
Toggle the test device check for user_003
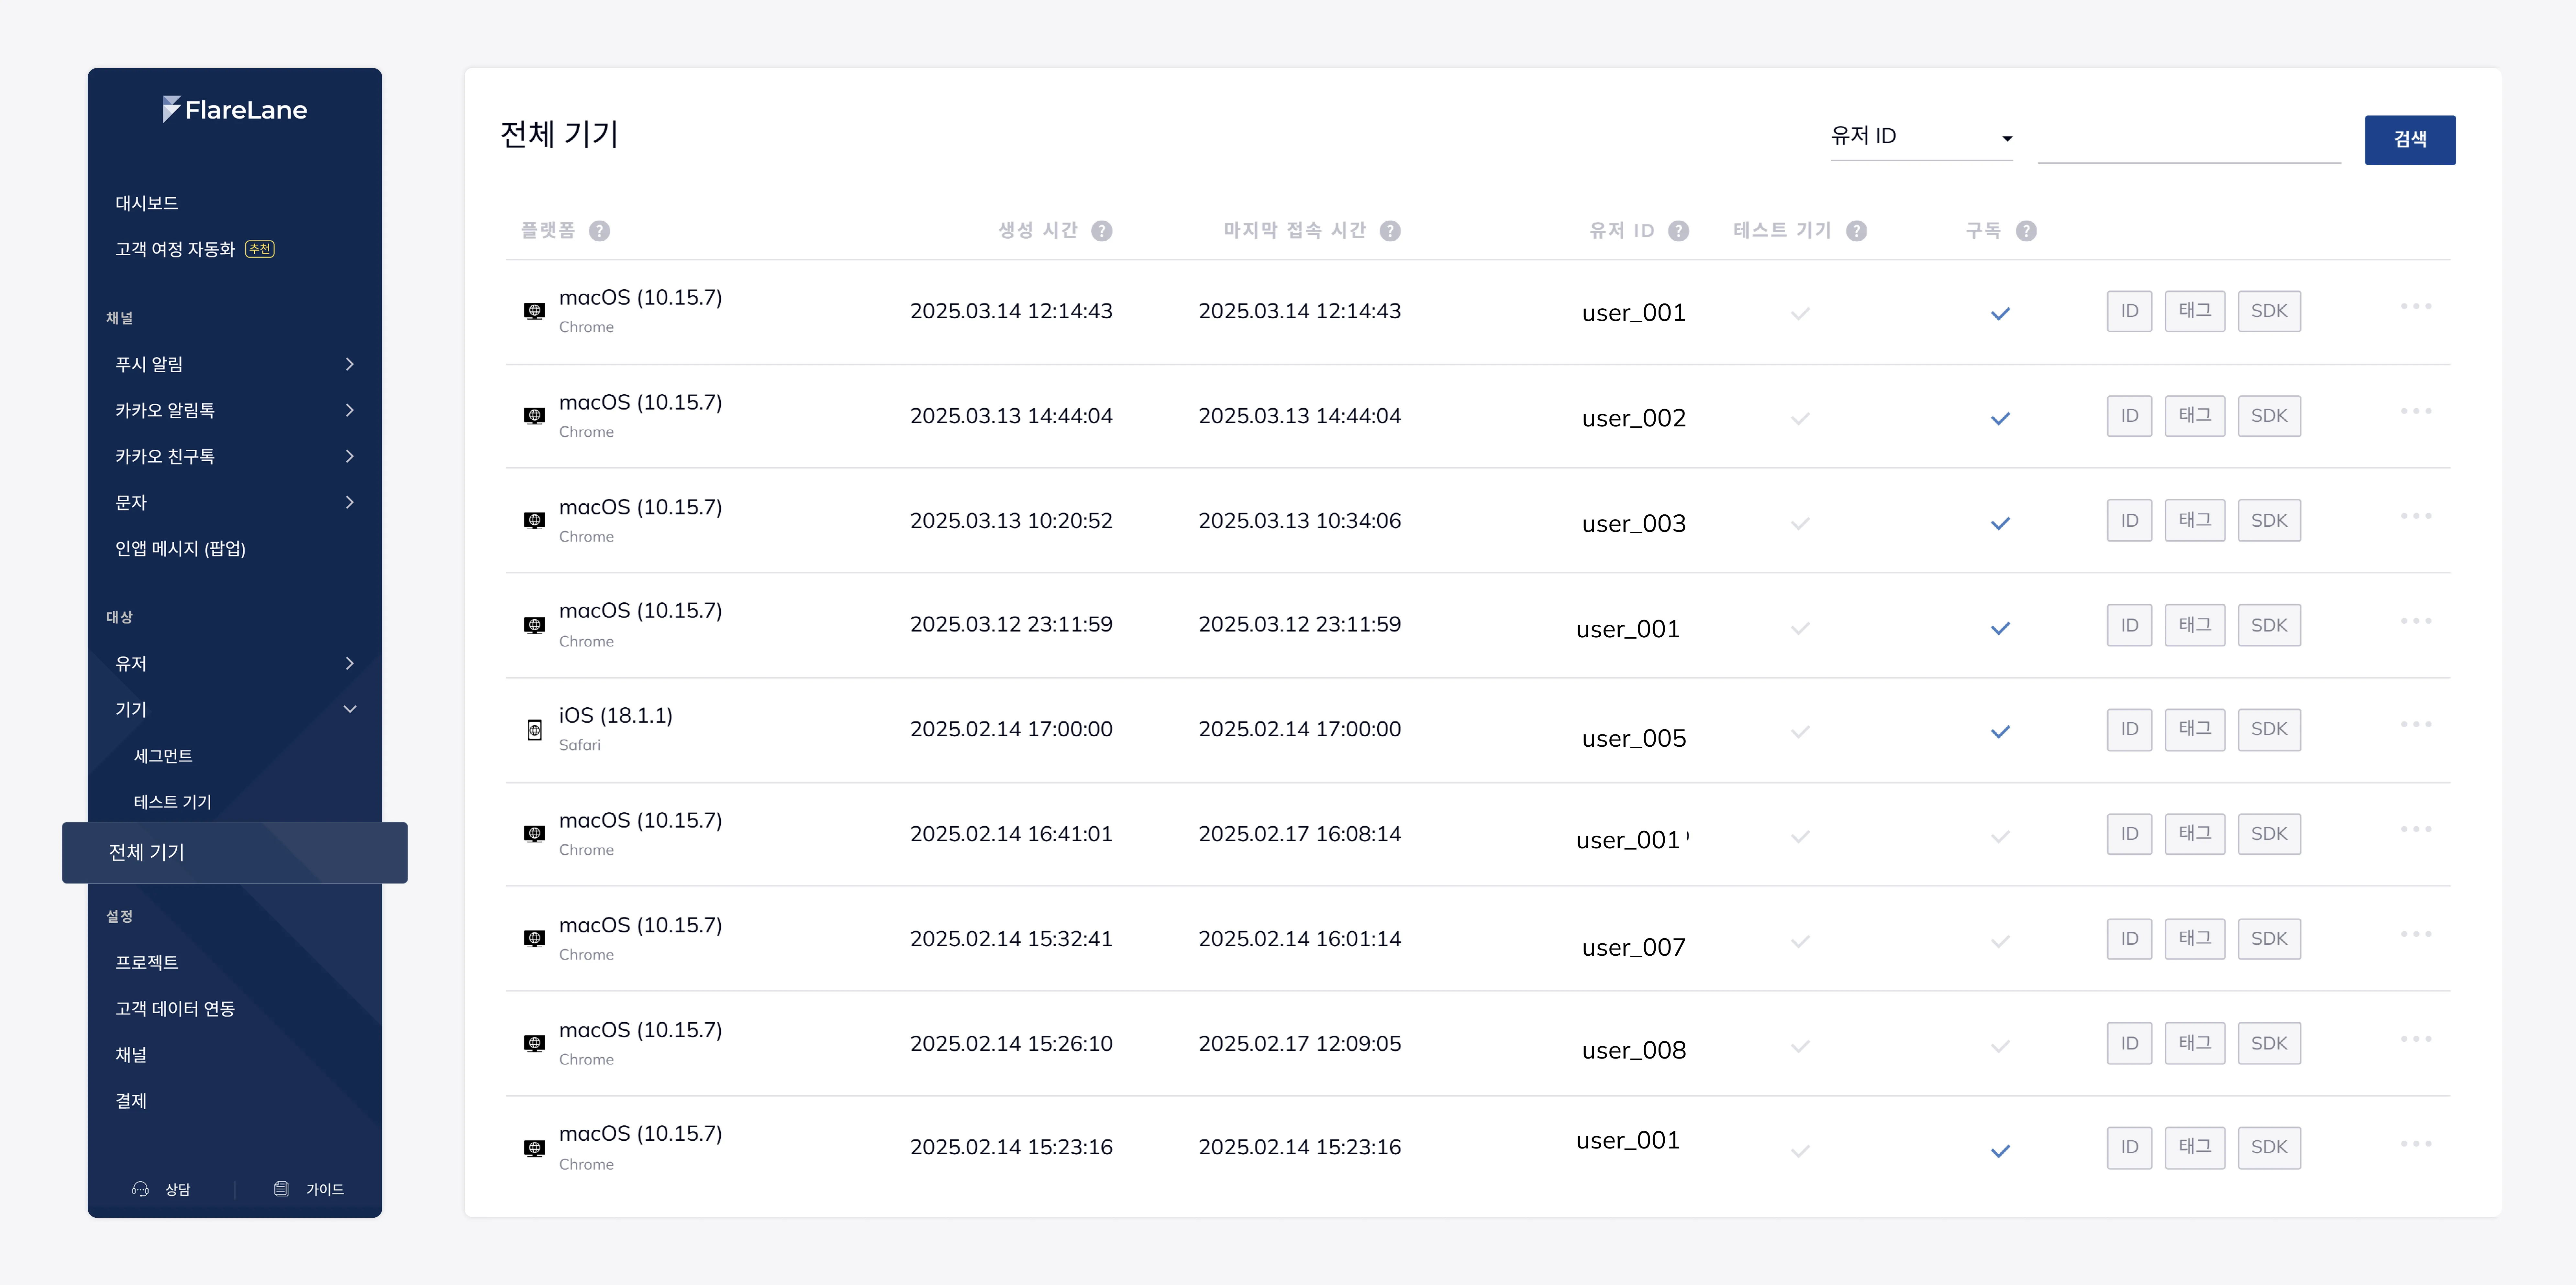(1800, 524)
